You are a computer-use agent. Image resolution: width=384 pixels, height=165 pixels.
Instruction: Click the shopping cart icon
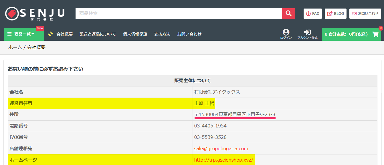point(375,34)
